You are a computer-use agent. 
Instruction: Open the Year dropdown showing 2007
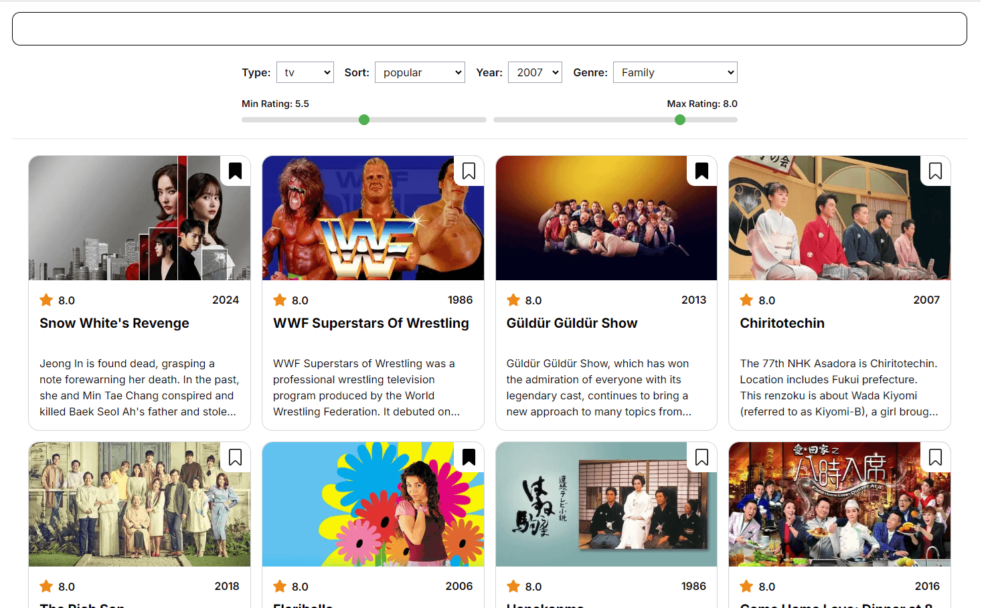tap(535, 72)
